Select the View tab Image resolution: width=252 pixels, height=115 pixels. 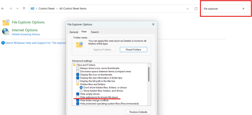coord(84,31)
